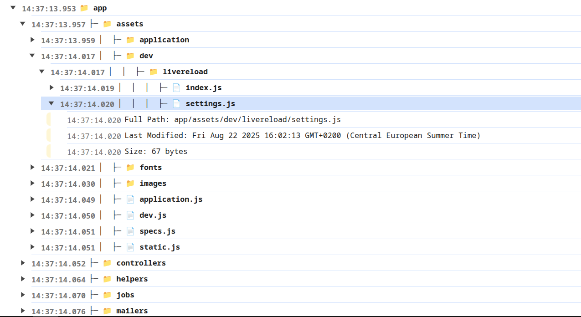Click the Full Path log line
This screenshot has height=317, width=581.
[x=232, y=120]
